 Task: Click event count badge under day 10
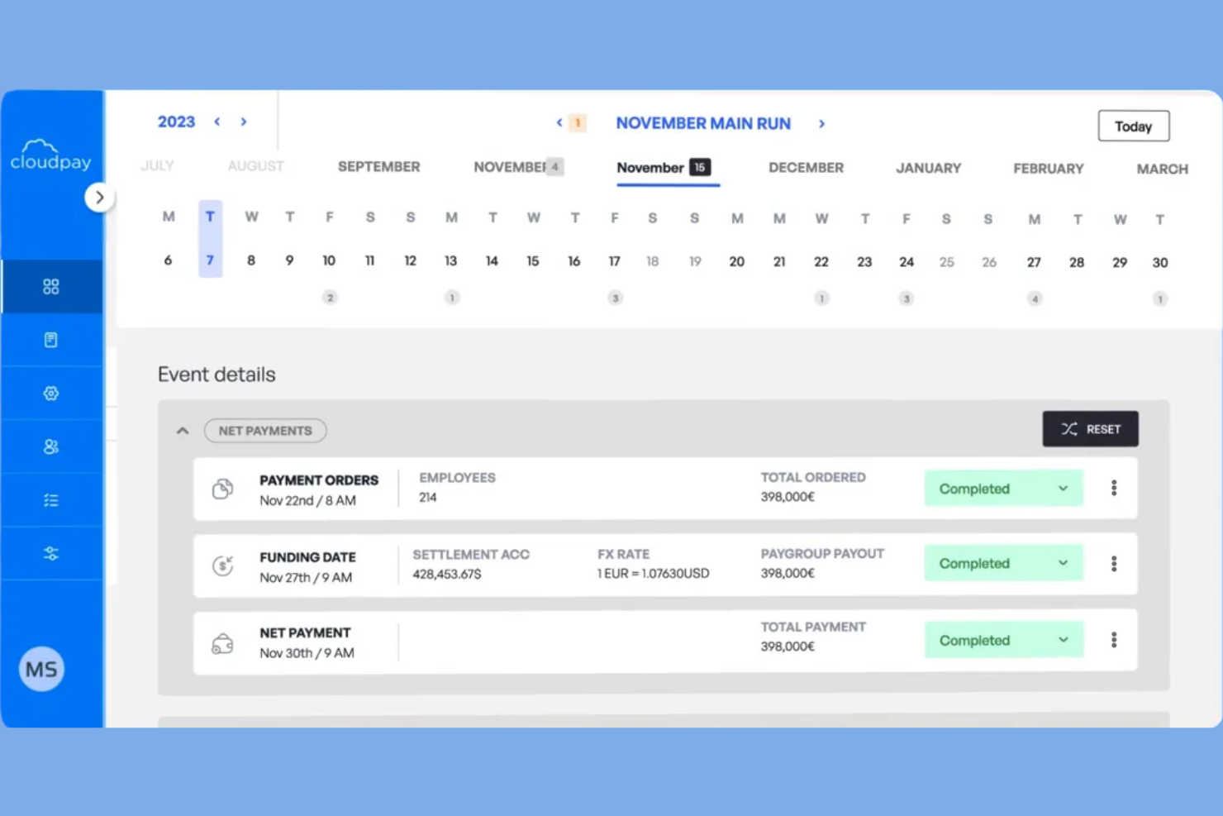330,298
